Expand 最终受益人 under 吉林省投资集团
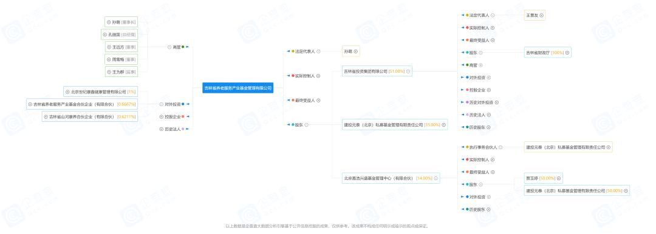 pyautogui.click(x=493, y=40)
